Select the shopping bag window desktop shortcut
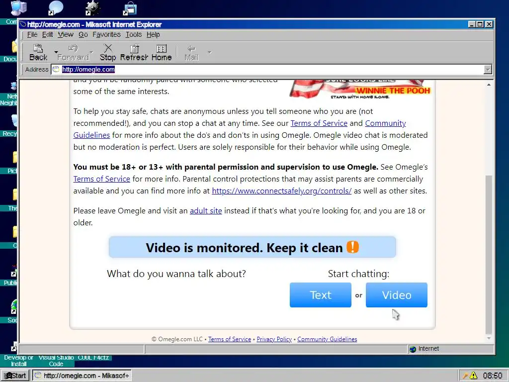 tap(130, 8)
